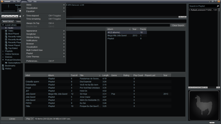Open Preferences from the Options menu

click(43, 61)
